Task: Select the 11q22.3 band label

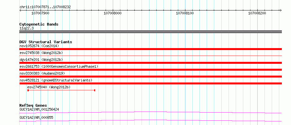Action: pyautogui.click(x=26, y=28)
